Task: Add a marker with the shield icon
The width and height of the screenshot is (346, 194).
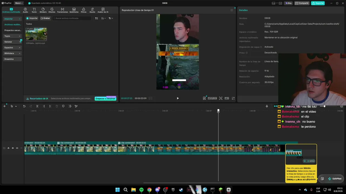Action: (63, 106)
